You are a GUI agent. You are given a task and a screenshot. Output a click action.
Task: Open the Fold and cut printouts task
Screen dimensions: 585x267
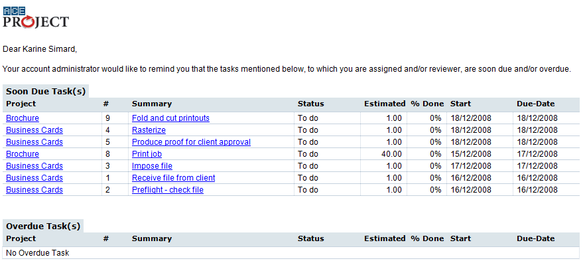click(170, 118)
